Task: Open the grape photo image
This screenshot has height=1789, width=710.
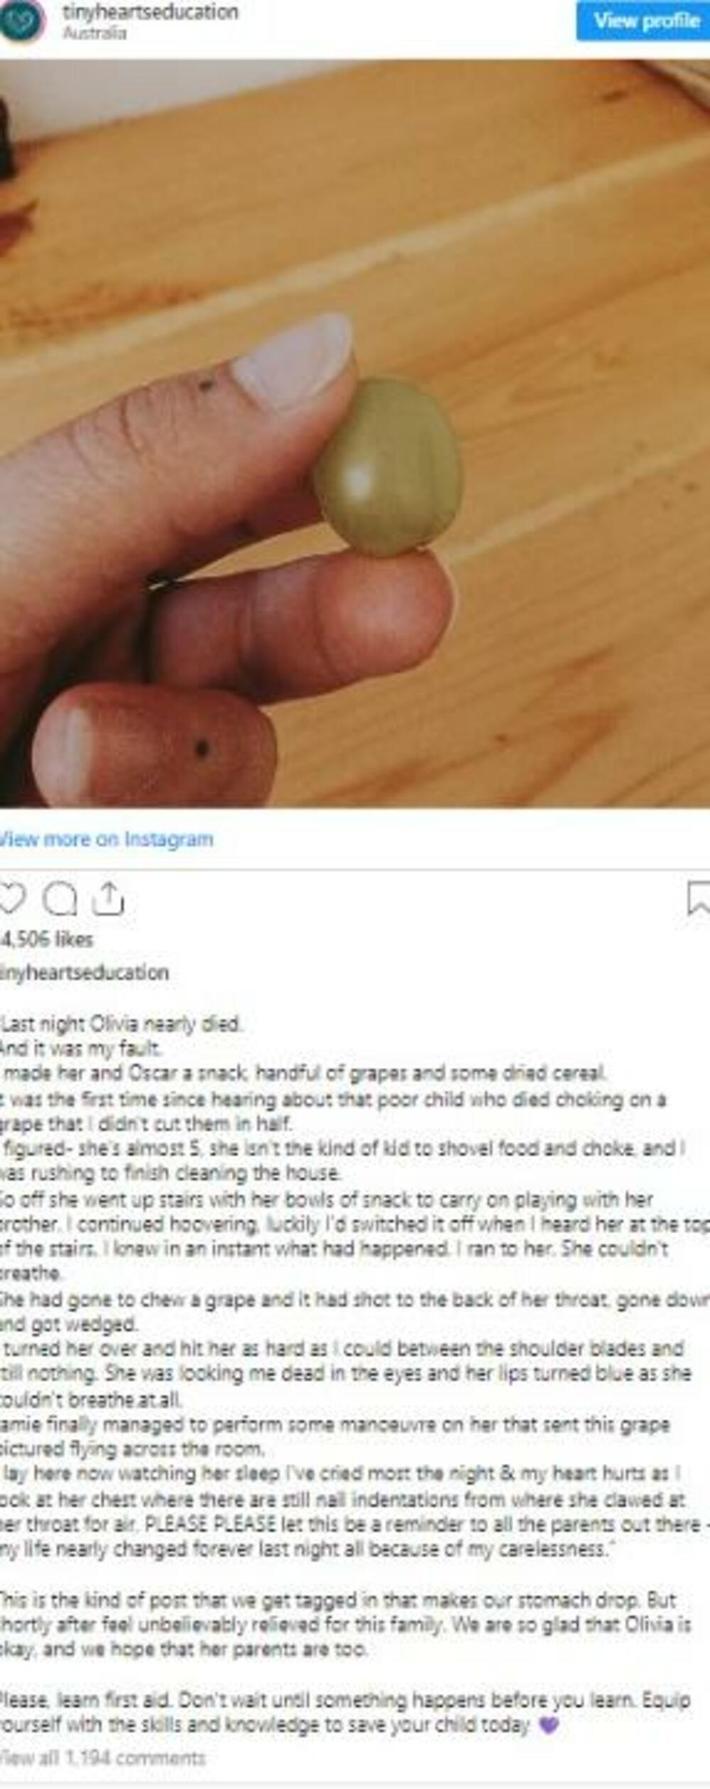Action: point(355,433)
